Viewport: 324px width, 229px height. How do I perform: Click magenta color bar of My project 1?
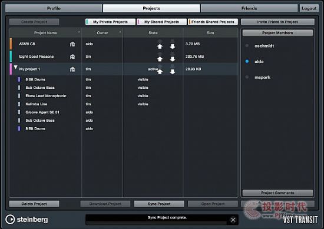pyautogui.click(x=11, y=69)
